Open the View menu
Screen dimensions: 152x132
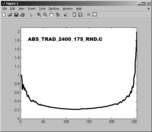(x=21, y=9)
